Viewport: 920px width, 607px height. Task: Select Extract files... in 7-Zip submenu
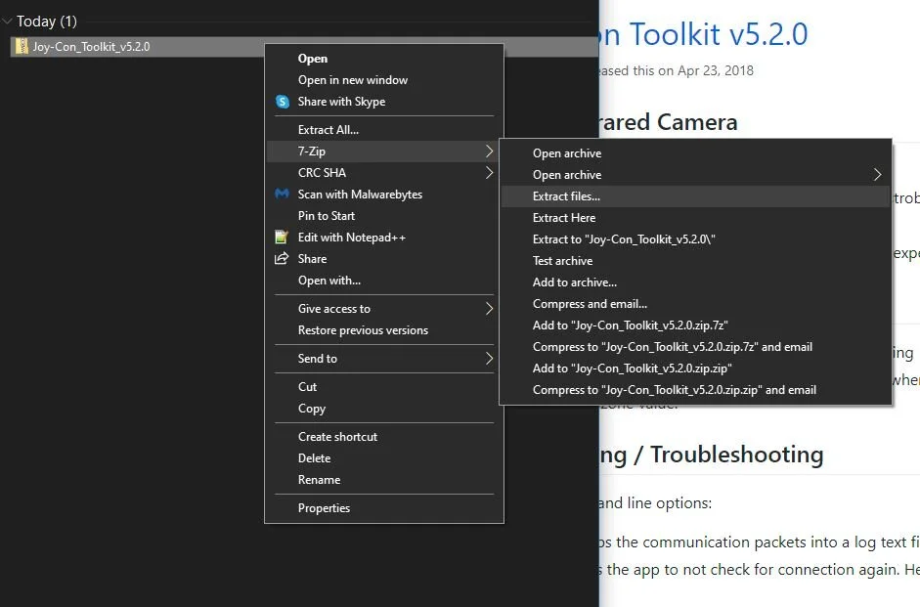[x=695, y=196]
